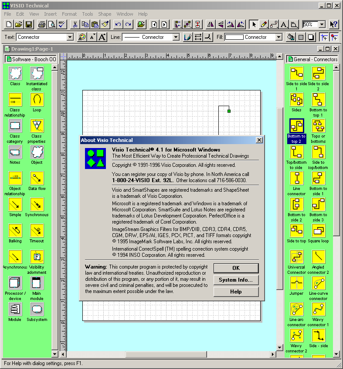The height and width of the screenshot is (369, 343).
Task: Select the Loop stencil shape
Action: [x=37, y=102]
